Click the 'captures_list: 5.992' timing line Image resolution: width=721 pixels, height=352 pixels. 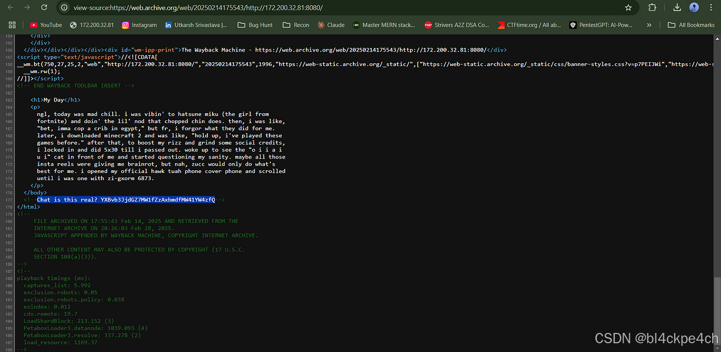pos(57,285)
